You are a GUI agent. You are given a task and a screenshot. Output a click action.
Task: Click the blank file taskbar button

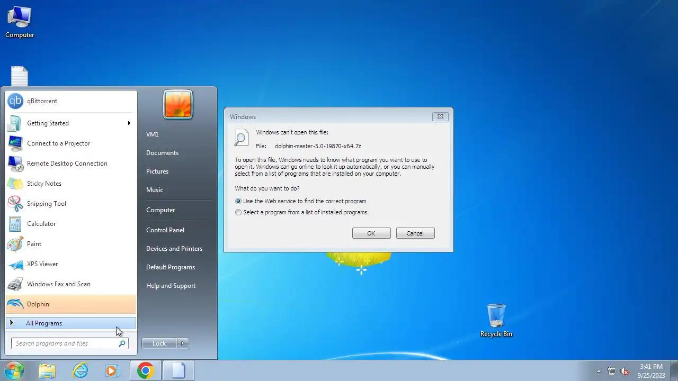pyautogui.click(x=178, y=370)
